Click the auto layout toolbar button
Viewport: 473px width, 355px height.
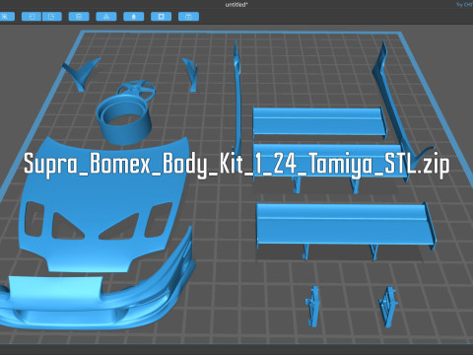pyautogui.click(x=106, y=17)
